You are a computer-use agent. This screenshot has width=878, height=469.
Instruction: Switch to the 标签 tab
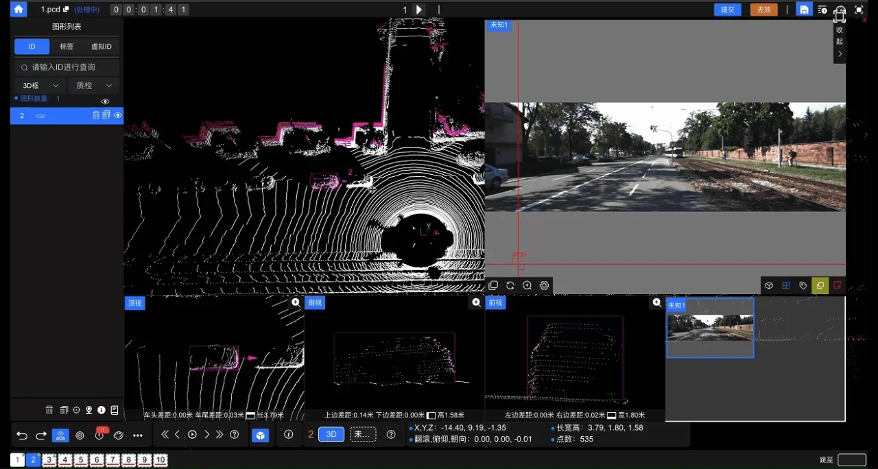(67, 47)
